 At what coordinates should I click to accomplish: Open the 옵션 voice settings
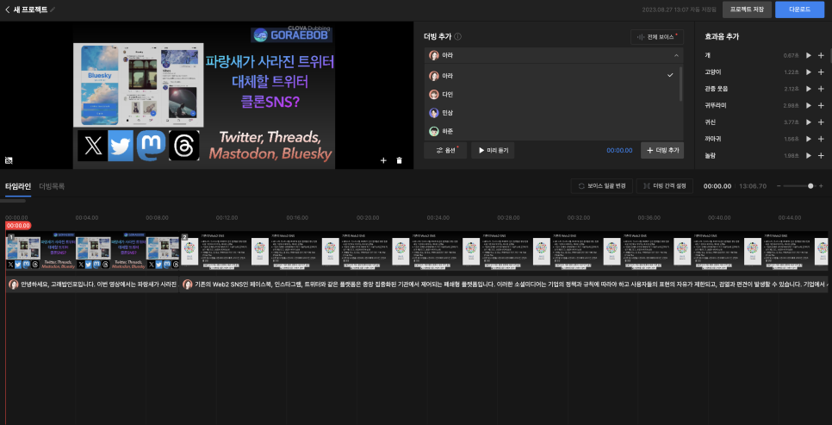coord(445,150)
